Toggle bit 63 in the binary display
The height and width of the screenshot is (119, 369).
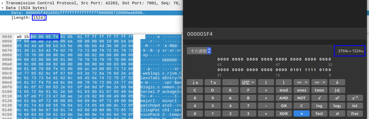click(x=218, y=59)
